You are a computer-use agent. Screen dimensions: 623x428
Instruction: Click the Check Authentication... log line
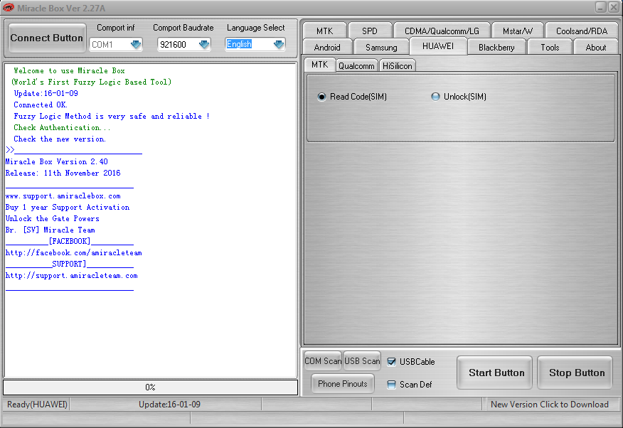pos(62,127)
